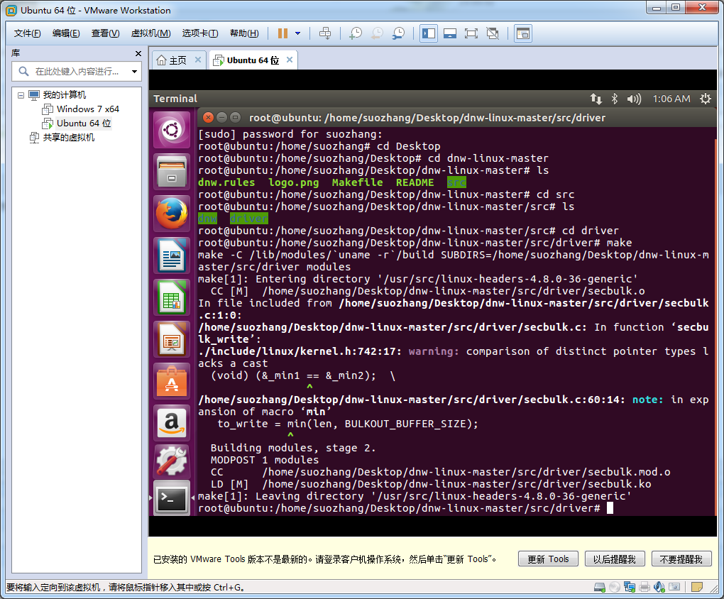The height and width of the screenshot is (599, 724).
Task: Click the 更新 Tools button
Action: pyautogui.click(x=548, y=559)
